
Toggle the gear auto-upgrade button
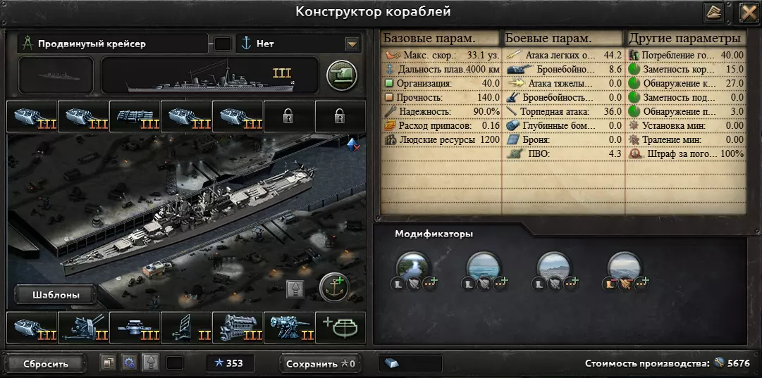coord(129,363)
